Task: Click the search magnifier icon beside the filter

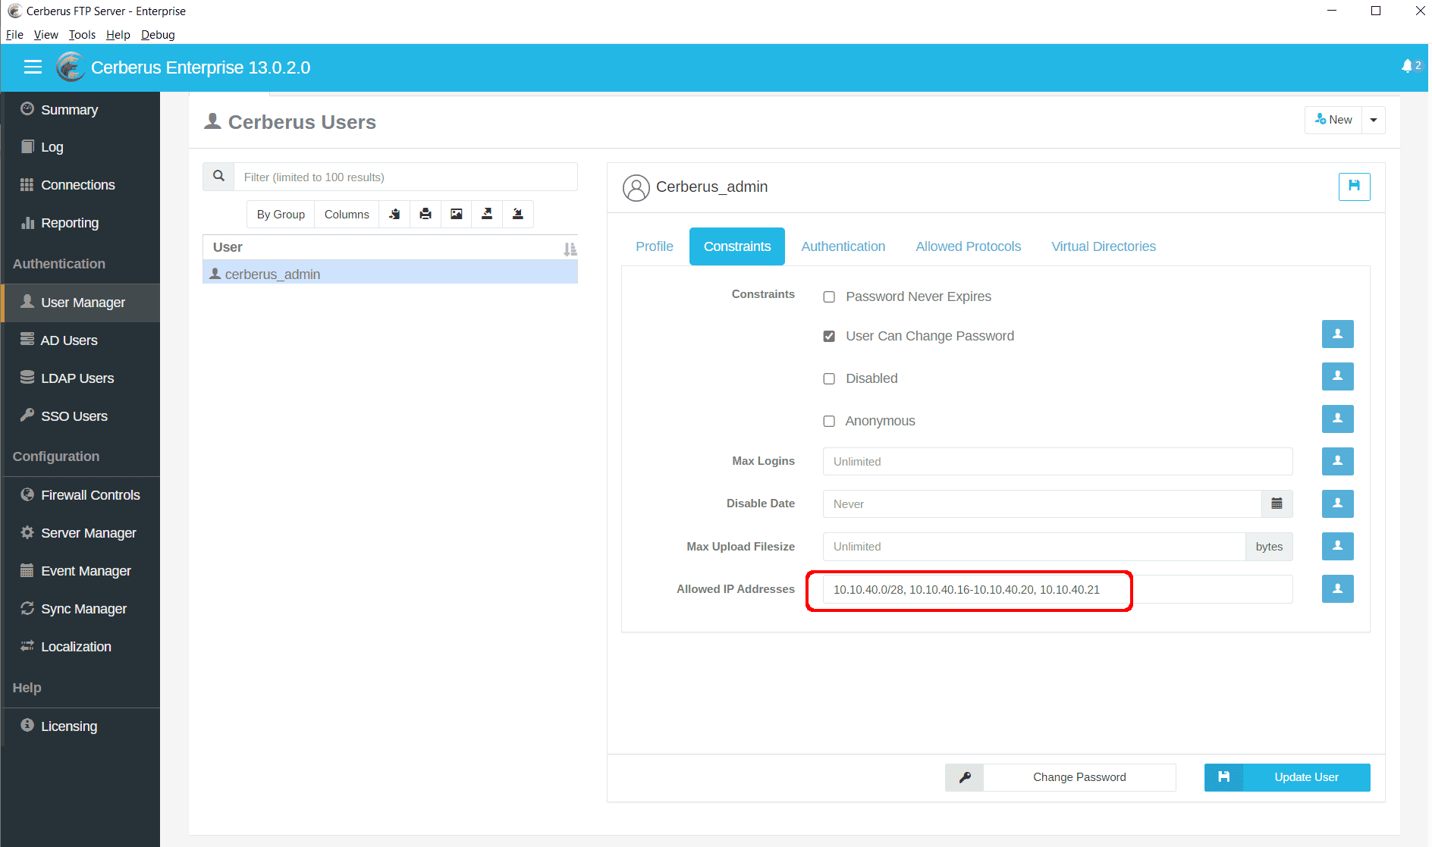Action: pyautogui.click(x=218, y=177)
